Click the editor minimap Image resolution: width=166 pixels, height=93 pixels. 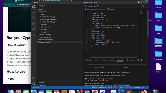click(x=143, y=12)
